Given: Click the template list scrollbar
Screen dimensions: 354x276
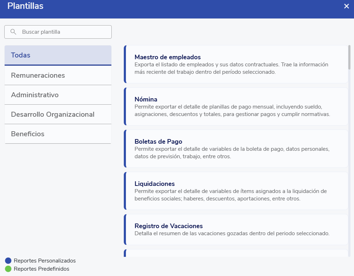Looking at the screenshot, I should [x=349, y=57].
